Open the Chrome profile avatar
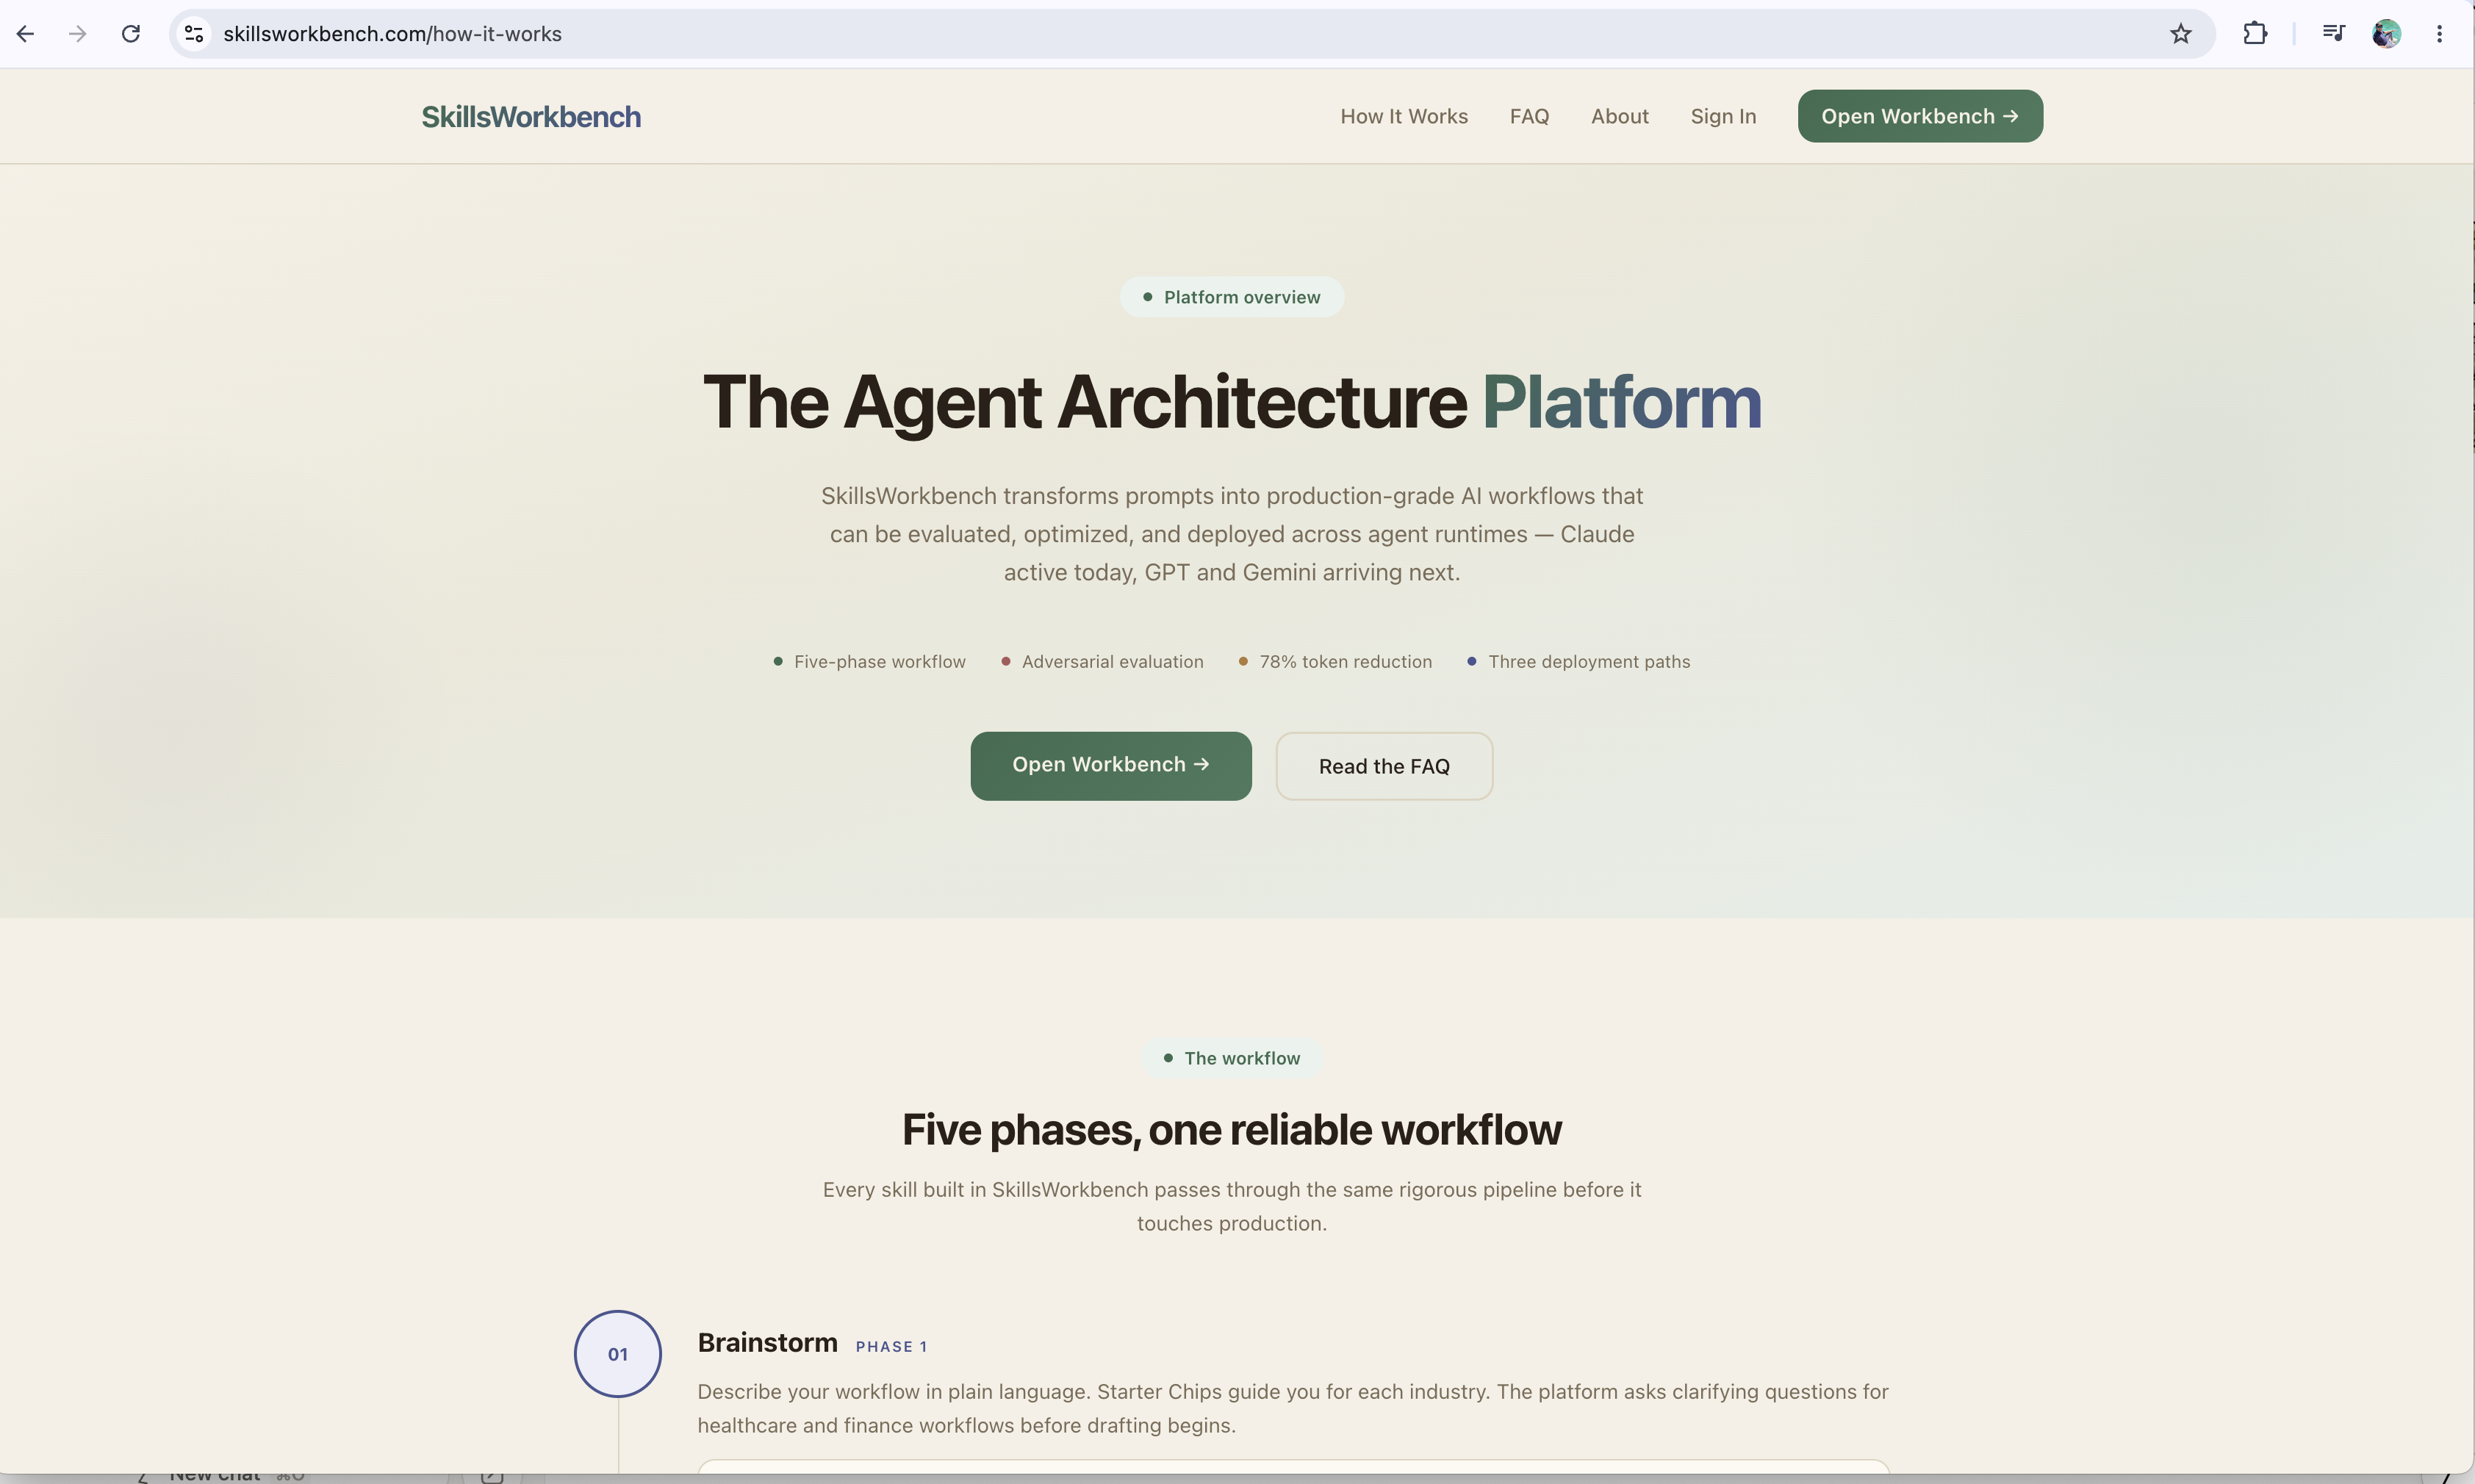Screen dimensions: 2475x1484 [2386, 34]
